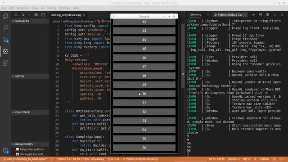Open the Selection menu
Screen dimensions: 288x162
tap(22, 8)
